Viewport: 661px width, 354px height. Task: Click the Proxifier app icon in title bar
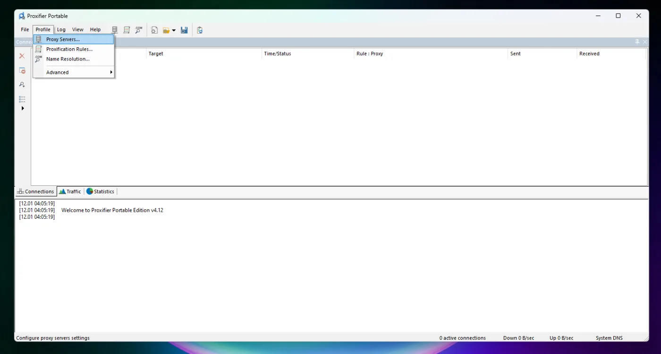tap(22, 16)
